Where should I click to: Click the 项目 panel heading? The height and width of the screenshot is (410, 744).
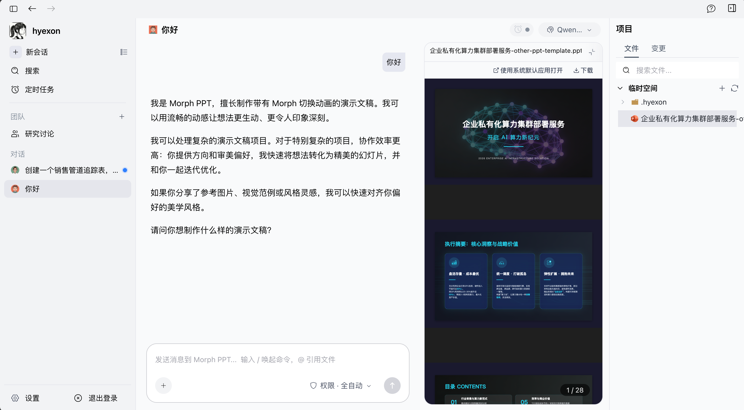click(x=624, y=29)
